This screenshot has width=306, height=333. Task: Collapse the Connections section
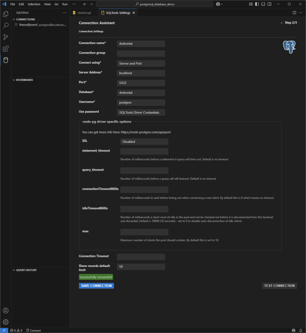pos(14,20)
